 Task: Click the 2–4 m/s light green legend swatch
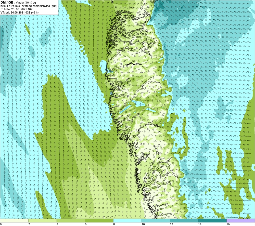[42, 220]
